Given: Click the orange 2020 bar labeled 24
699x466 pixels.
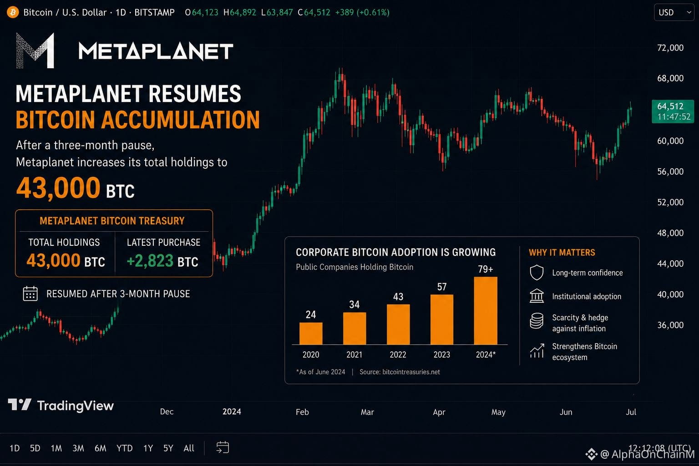Looking at the screenshot, I should coord(311,334).
